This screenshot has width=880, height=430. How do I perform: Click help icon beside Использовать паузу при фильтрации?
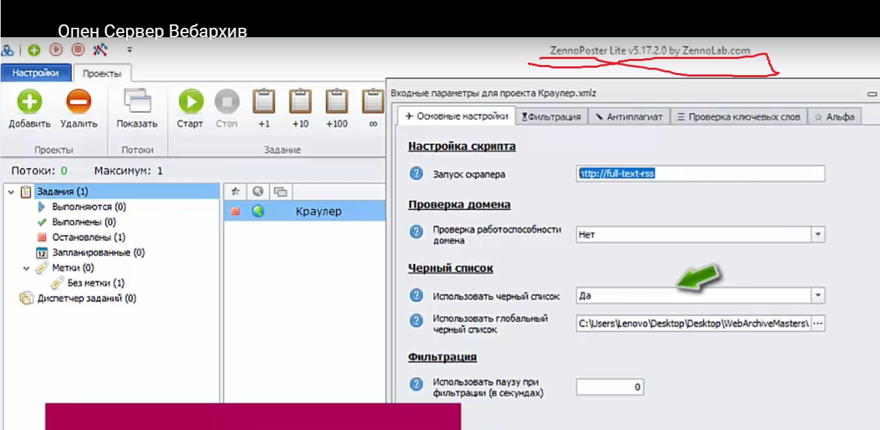416,385
